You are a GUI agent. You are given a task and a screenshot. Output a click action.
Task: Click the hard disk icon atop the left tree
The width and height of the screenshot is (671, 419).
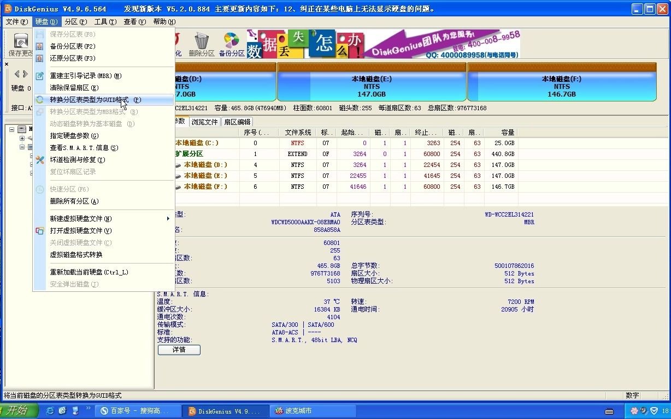(x=21, y=130)
